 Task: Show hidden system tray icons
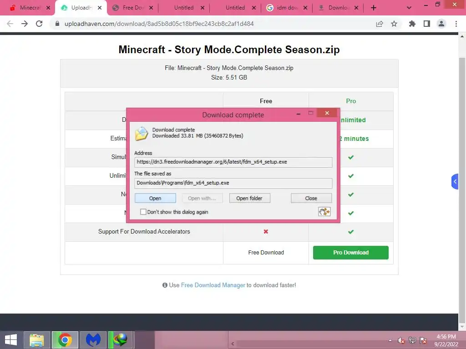click(390, 340)
